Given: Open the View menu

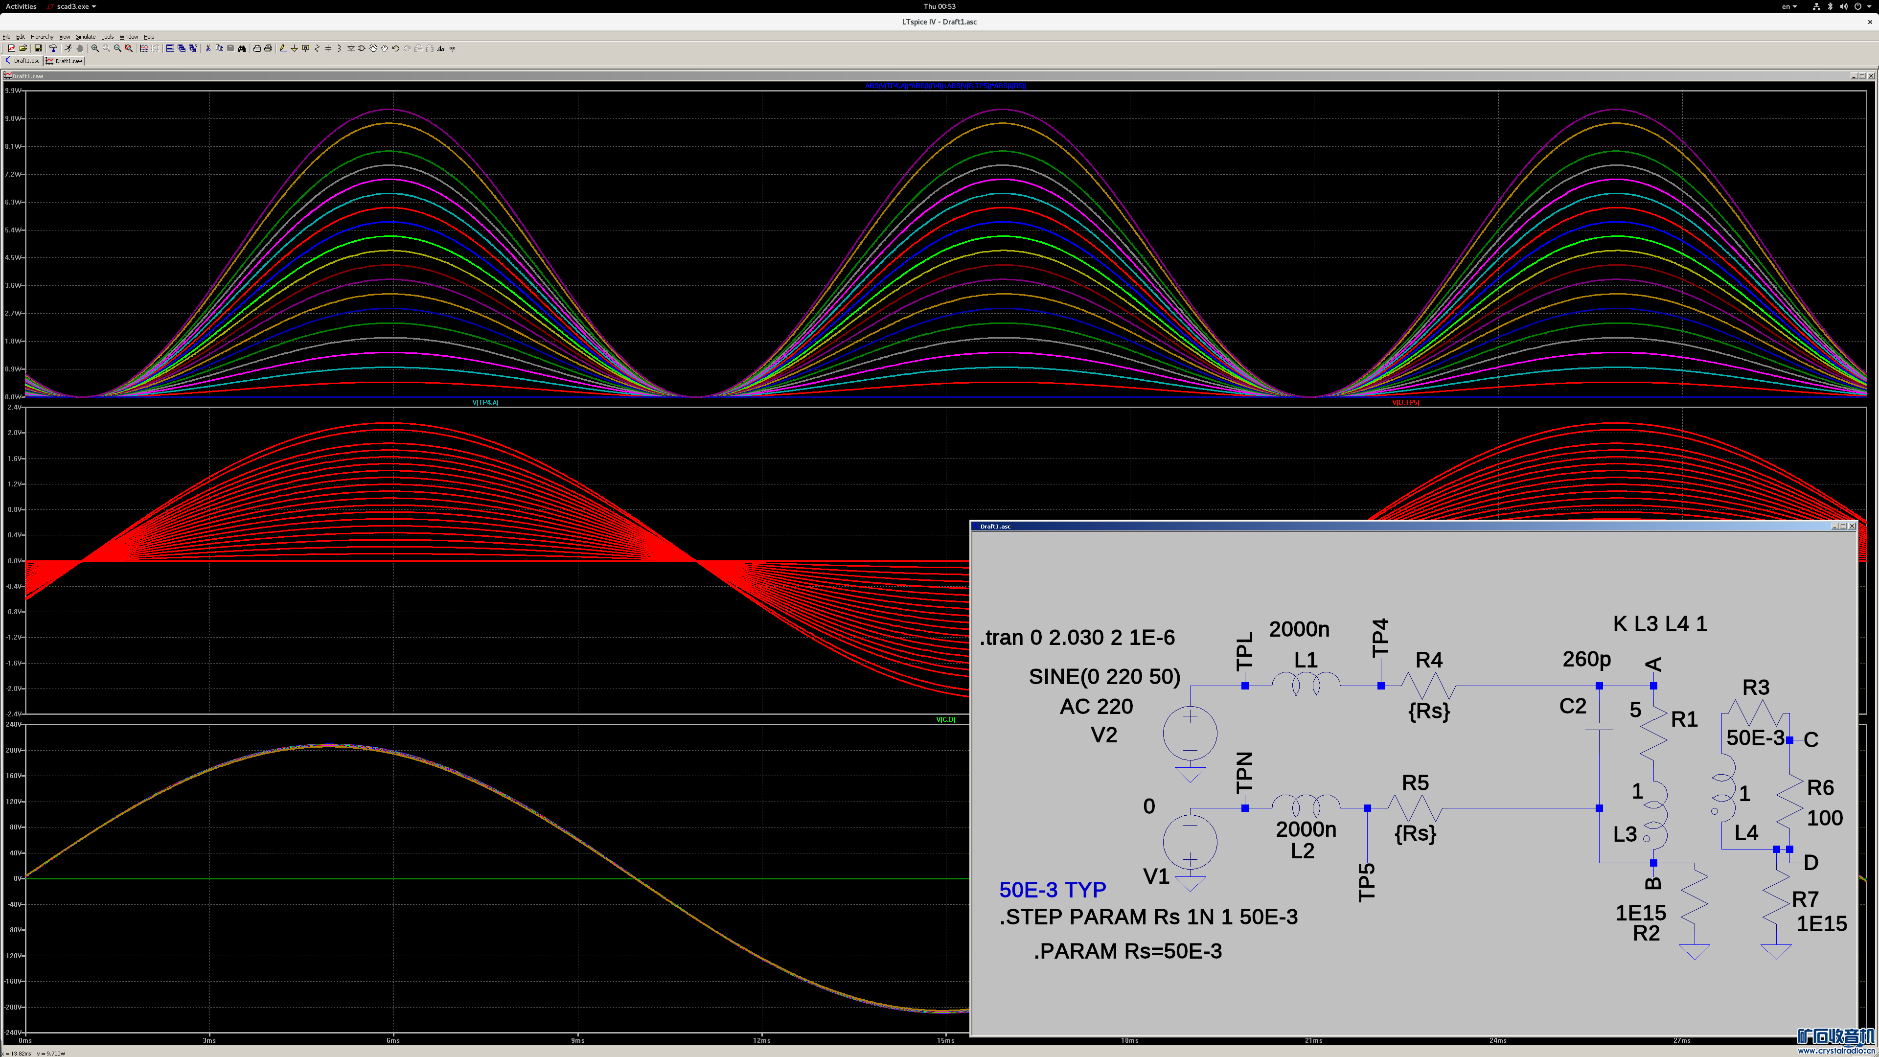Looking at the screenshot, I should pyautogui.click(x=65, y=37).
